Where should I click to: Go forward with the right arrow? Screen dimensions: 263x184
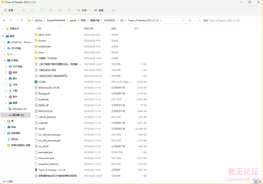(11, 20)
